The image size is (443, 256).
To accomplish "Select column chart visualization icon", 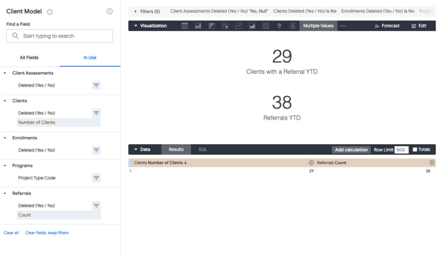I will click(x=198, y=26).
